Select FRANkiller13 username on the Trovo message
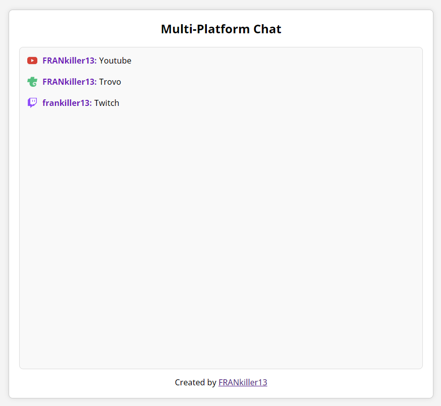Screen dimensions: 441x406 tap(70, 82)
